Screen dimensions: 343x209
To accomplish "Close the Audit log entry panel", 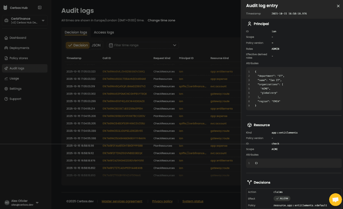I will (x=338, y=6).
